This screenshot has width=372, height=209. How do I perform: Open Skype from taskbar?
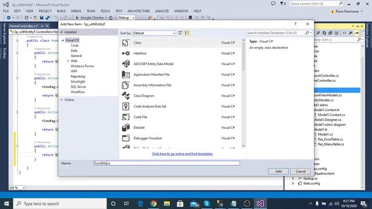click(x=207, y=204)
